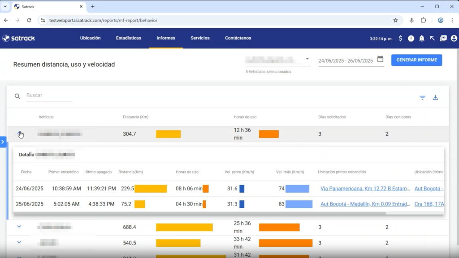Open the Aut Bogotá - Medellín Km 0.09 link

point(365,204)
